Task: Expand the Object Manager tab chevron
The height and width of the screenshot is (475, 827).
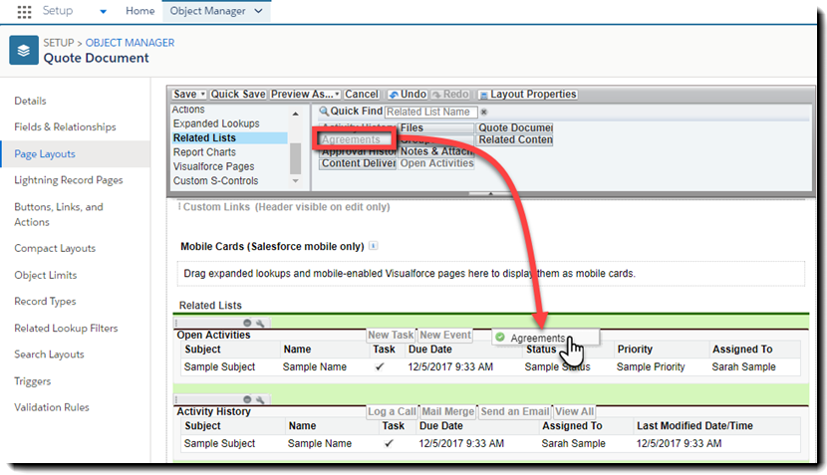Action: coord(258,11)
